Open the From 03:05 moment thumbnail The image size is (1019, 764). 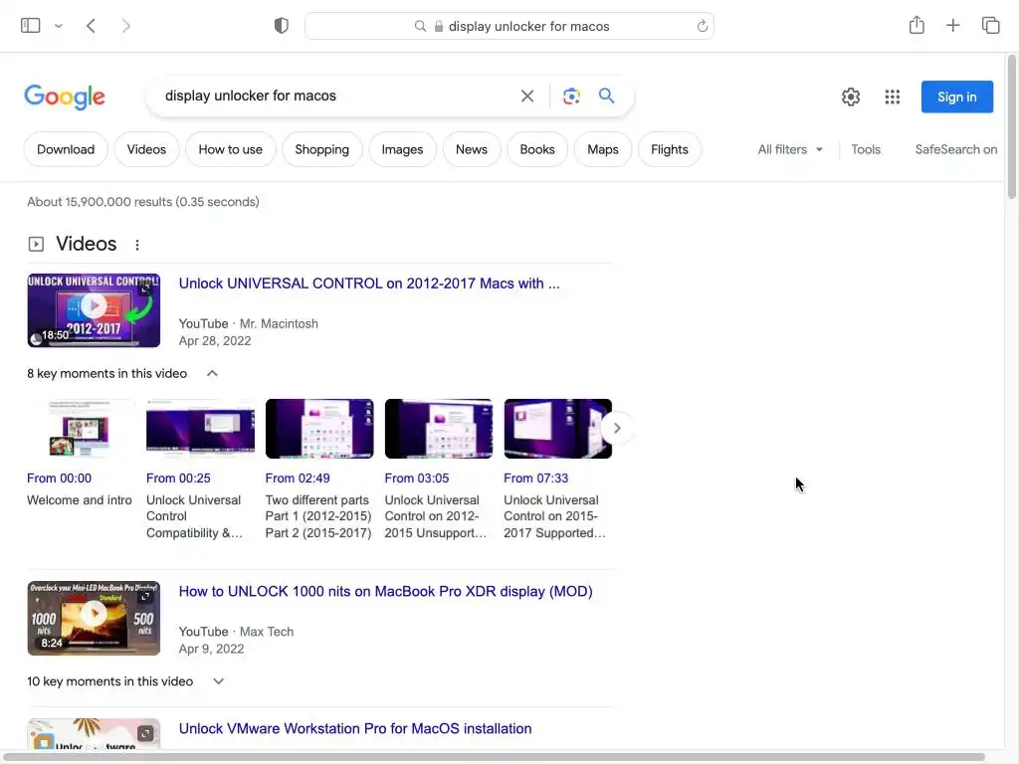pos(439,429)
